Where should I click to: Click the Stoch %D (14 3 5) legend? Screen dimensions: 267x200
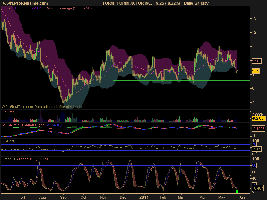pyautogui.click(x=33, y=159)
